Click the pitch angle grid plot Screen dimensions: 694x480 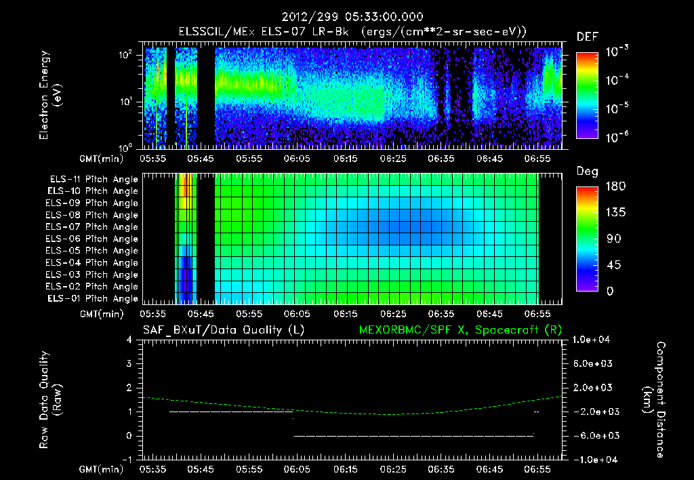(x=352, y=239)
